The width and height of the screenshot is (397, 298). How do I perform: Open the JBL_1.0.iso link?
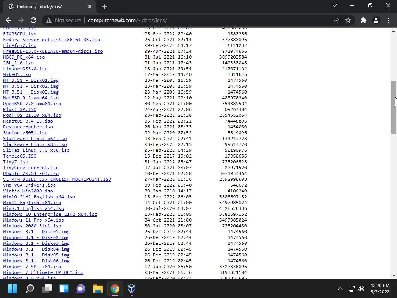[18, 63]
